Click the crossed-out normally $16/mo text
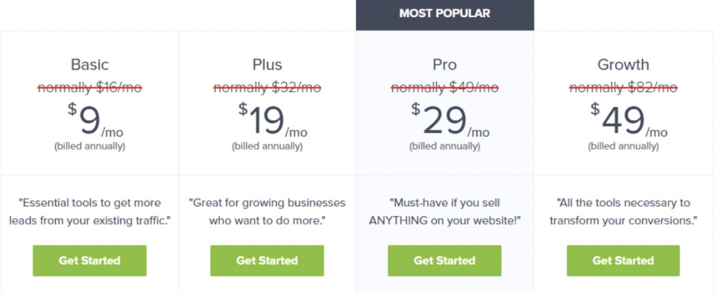The width and height of the screenshot is (721, 293). 89,87
